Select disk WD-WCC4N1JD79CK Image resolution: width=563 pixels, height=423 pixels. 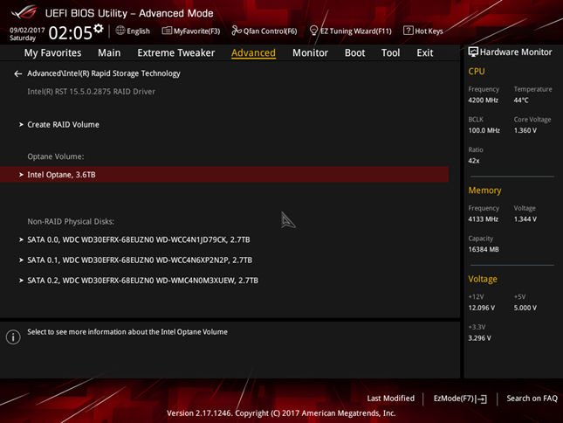point(139,239)
